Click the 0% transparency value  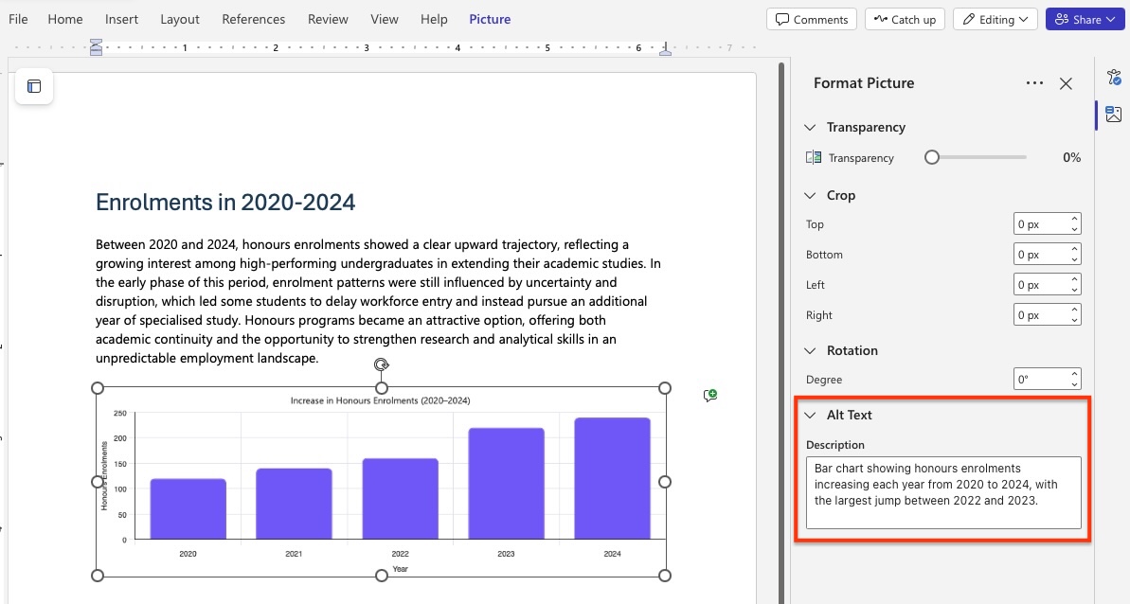point(1071,157)
